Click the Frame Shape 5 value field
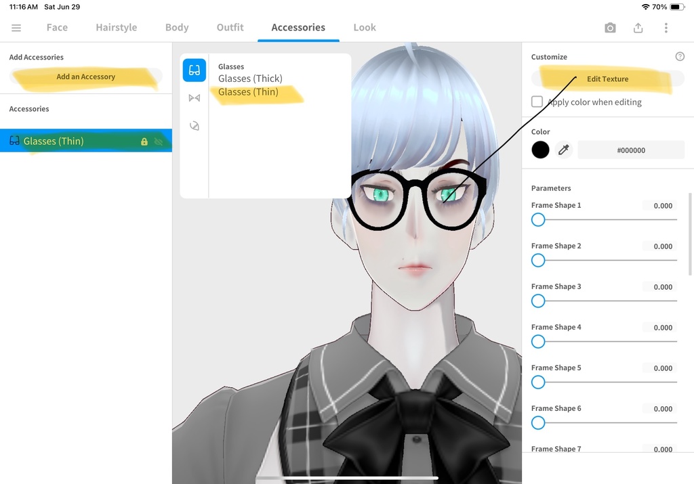This screenshot has width=694, height=484. pyautogui.click(x=659, y=368)
